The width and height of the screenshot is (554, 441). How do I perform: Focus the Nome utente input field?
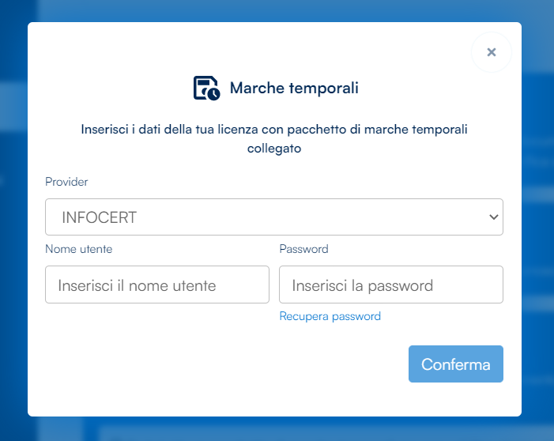[x=157, y=285]
